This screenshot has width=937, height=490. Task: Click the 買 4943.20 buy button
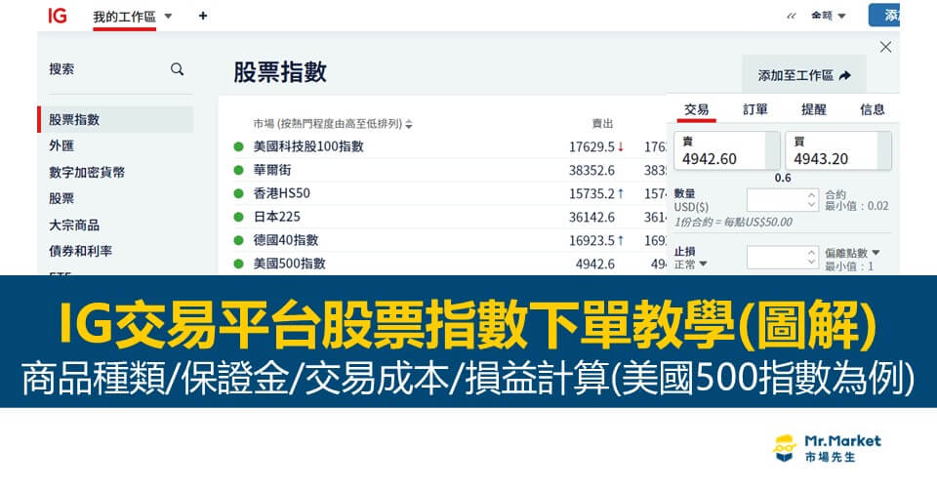click(838, 150)
